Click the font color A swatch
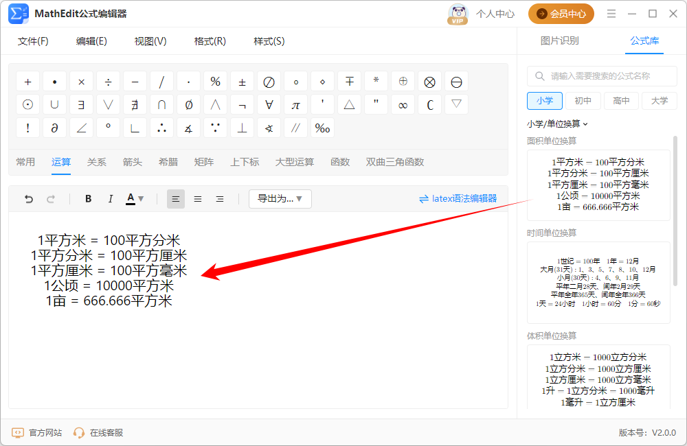The image size is (687, 446). coord(131,199)
